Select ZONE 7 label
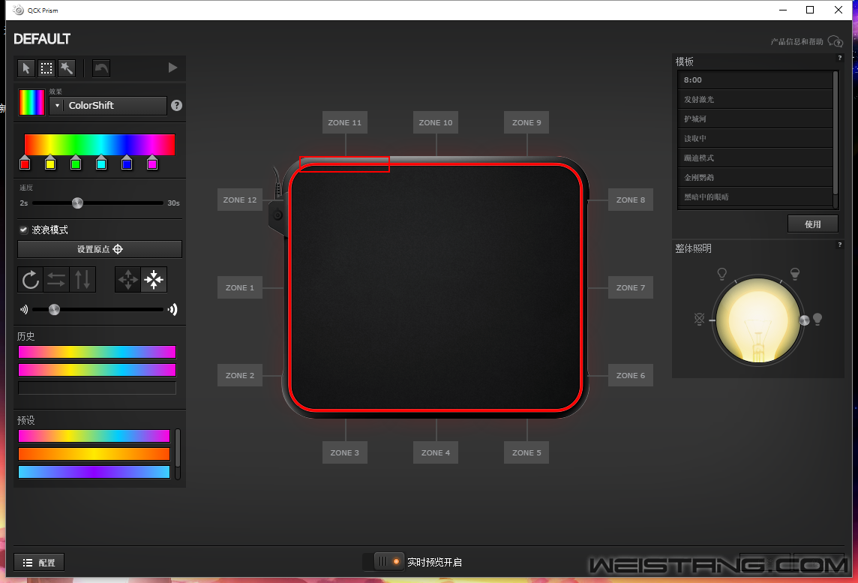858x583 pixels. (x=630, y=287)
